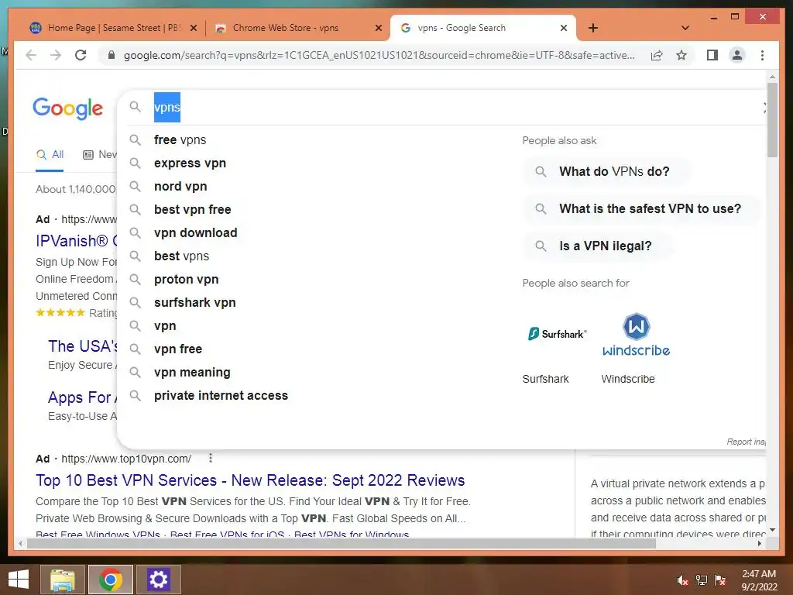Click the 'Apps For' ad sitelink
The image size is (793, 595).
pos(82,397)
